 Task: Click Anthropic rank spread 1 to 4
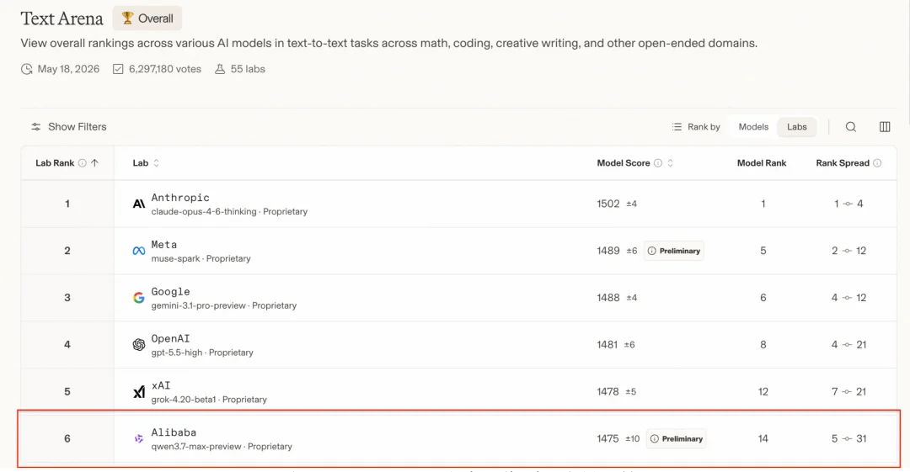[x=848, y=204]
